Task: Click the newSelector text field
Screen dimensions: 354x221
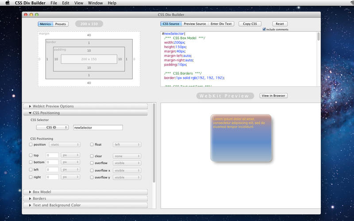Action: (97, 127)
